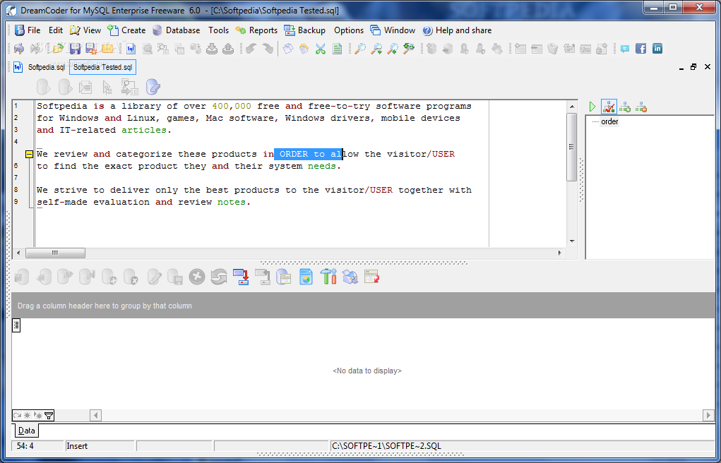
Task: Click the data grid scroll right arrow
Action: 708,416
